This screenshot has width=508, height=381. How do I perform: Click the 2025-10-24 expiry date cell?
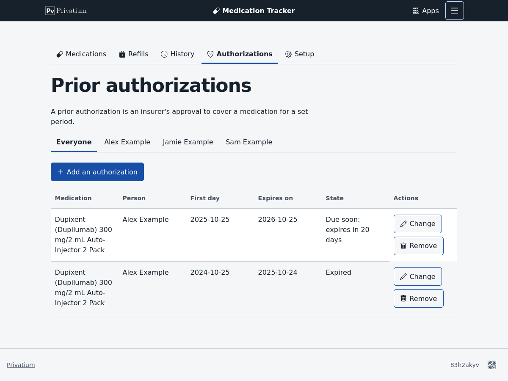[278, 273]
